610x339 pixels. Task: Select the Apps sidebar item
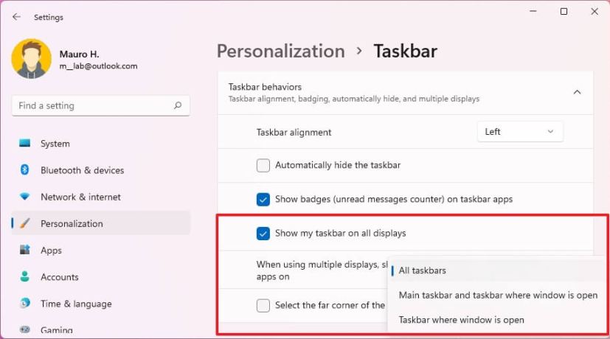[51, 251]
